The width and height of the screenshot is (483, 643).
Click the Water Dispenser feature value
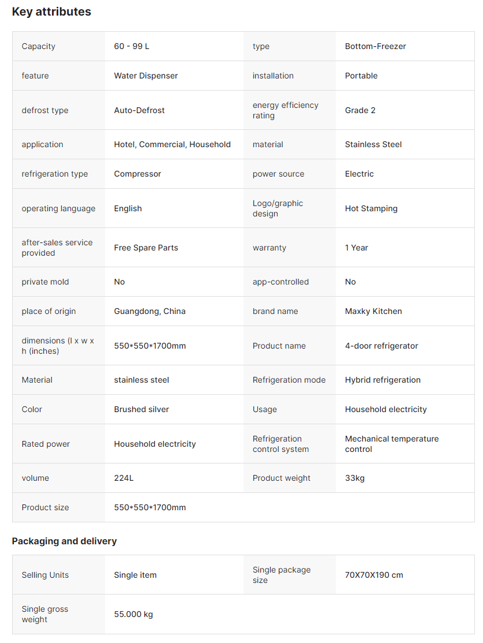(x=145, y=76)
